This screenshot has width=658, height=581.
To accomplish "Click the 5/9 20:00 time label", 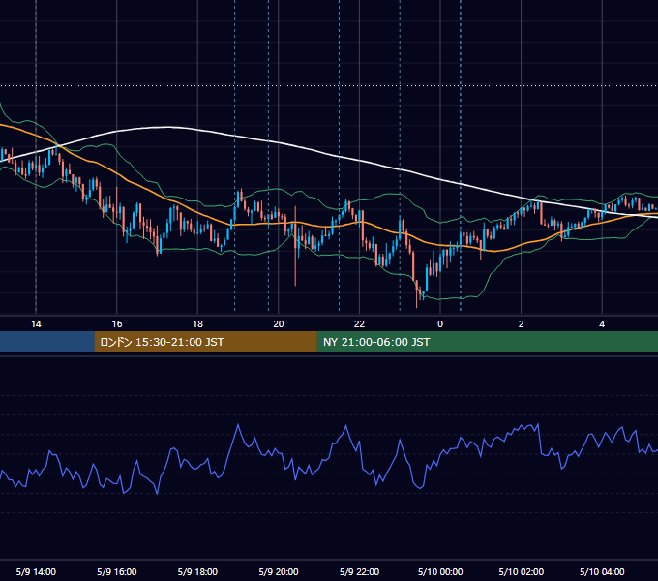I will 279,571.
